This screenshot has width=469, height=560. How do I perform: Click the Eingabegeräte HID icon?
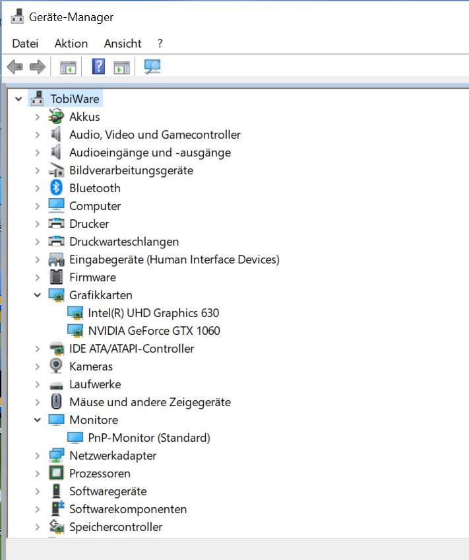tap(56, 260)
